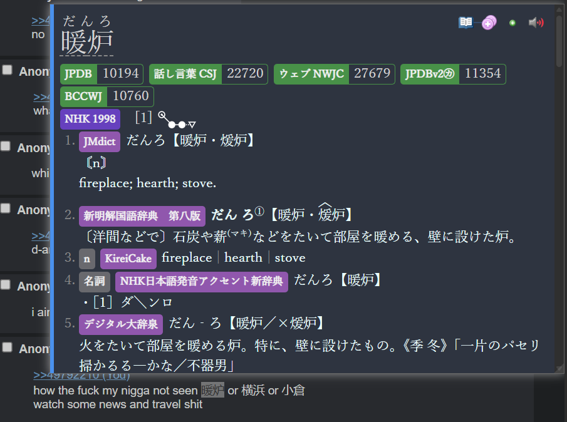Image resolution: width=567 pixels, height=422 pixels.
Task: Click the 話し言葉 CSJ frequency tag
Action: click(209, 74)
